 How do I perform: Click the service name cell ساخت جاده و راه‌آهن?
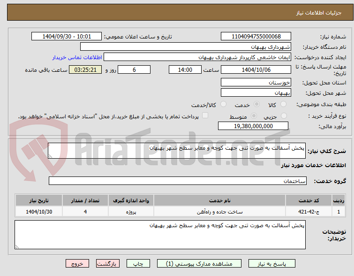click(x=219, y=212)
